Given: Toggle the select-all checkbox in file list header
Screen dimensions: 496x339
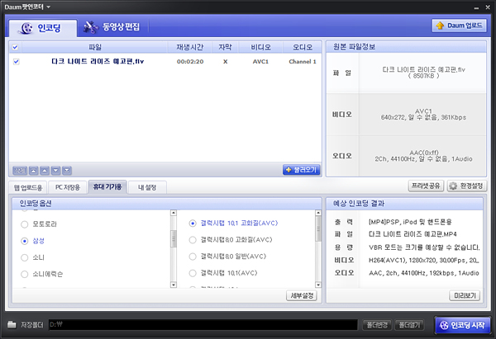Looking at the screenshot, I should pos(15,47).
